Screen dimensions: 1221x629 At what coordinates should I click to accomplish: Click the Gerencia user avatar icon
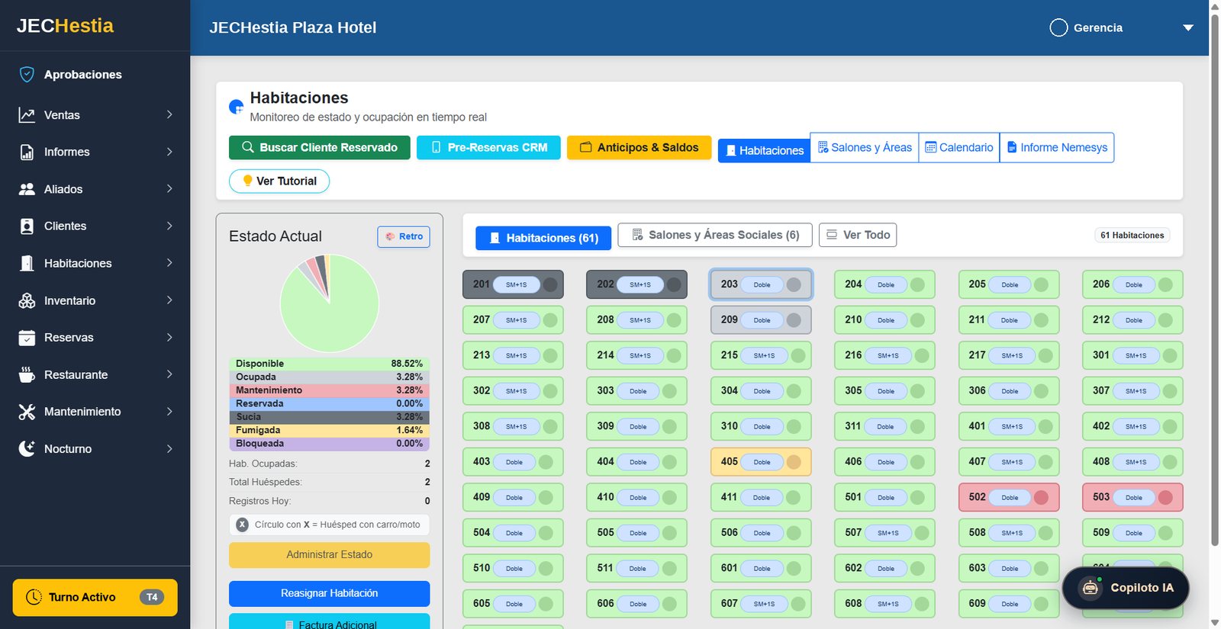1058,27
